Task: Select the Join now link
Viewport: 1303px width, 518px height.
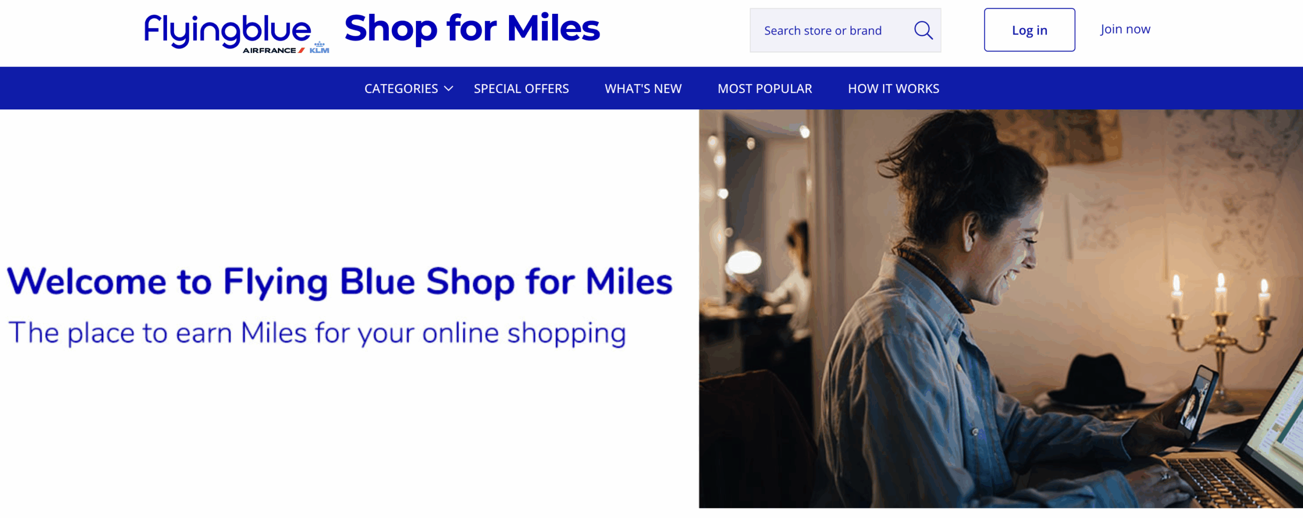Action: pos(1124,29)
